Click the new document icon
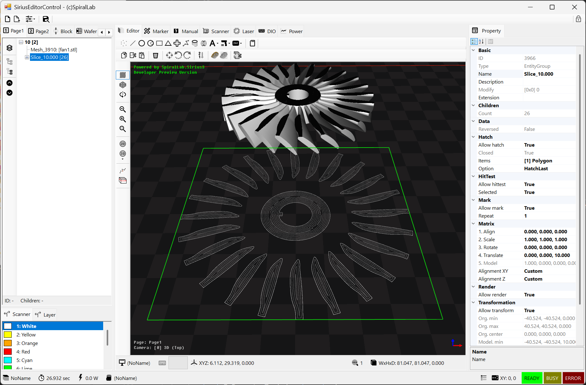This screenshot has height=385, width=586. (8, 19)
